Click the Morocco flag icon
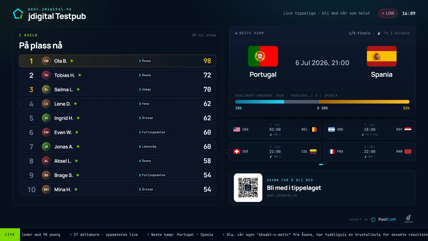This screenshot has width=428, height=241. click(x=408, y=152)
